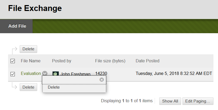Sort by the File Name column header
218x110 pixels.
click(x=31, y=61)
